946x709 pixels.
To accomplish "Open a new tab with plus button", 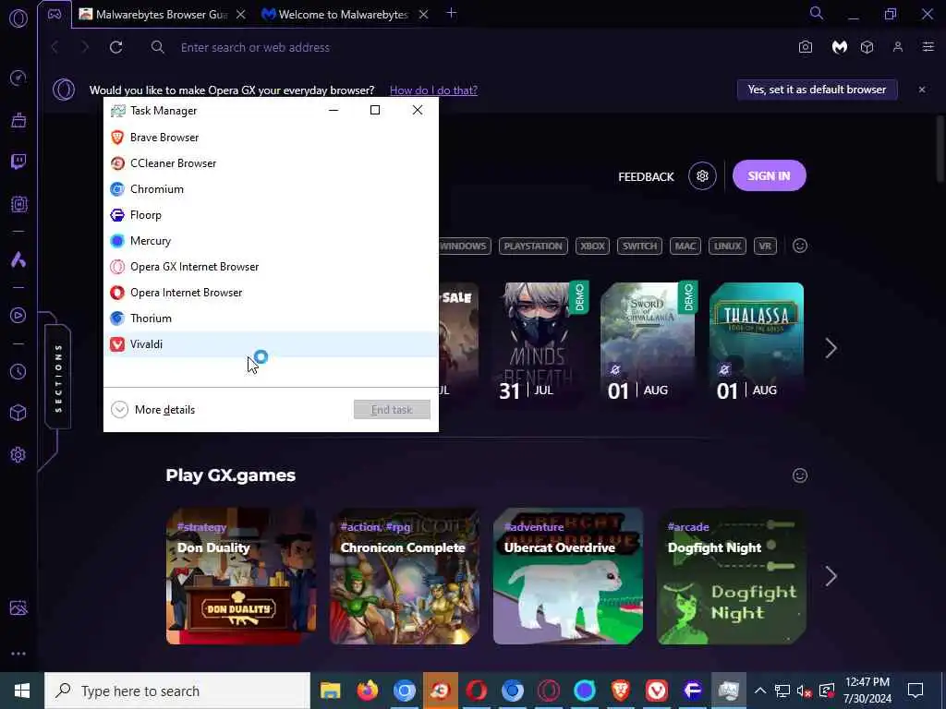I will coord(451,13).
